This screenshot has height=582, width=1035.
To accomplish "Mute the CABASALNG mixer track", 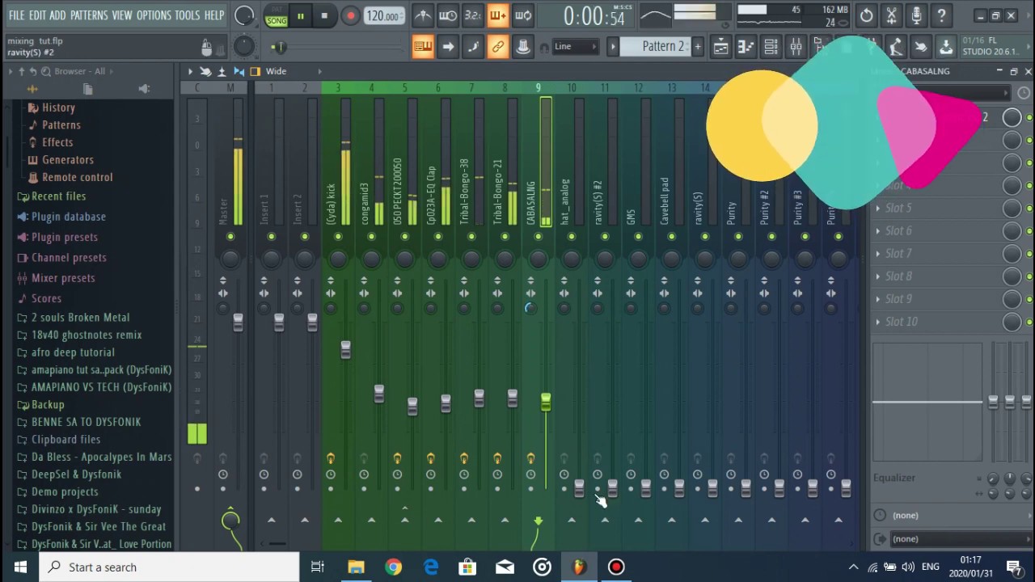I will point(538,237).
